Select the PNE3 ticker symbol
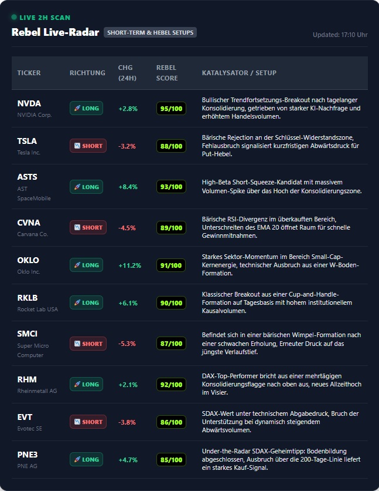This screenshot has width=379, height=491. (28, 455)
